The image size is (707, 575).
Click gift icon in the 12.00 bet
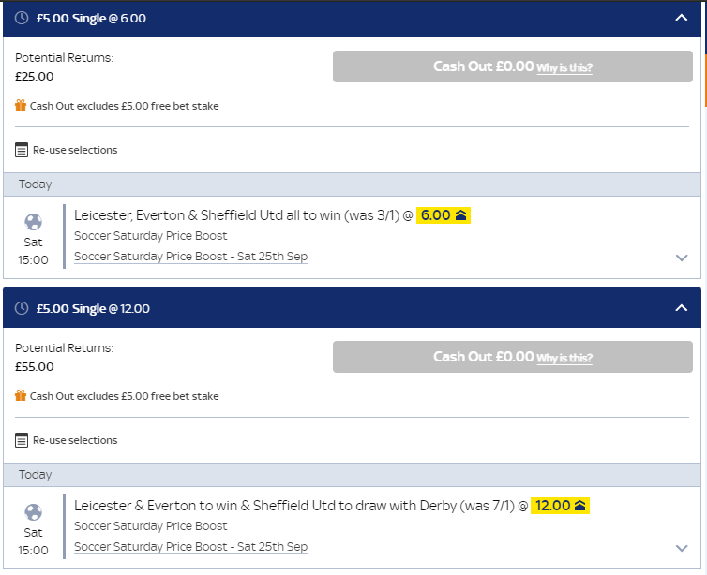[x=21, y=396]
